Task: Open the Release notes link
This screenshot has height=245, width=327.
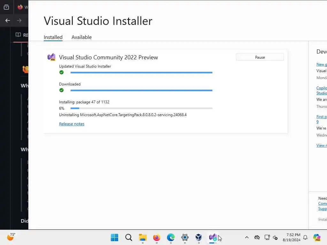Action: [x=72, y=124]
